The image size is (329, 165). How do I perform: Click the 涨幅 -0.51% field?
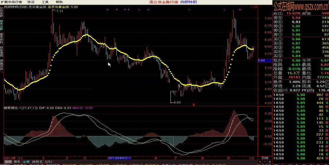pos(286,69)
